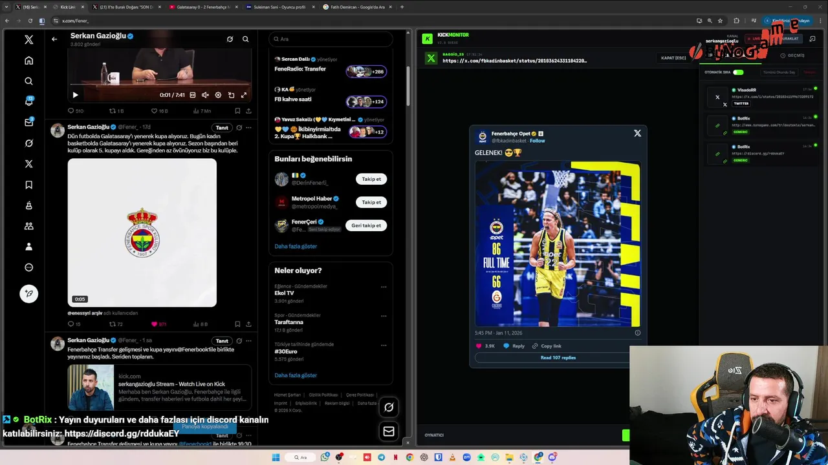Open Bookmarks icon in X sidebar
This screenshot has width=828, height=465.
pyautogui.click(x=28, y=185)
